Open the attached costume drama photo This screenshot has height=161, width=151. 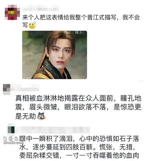55,55
